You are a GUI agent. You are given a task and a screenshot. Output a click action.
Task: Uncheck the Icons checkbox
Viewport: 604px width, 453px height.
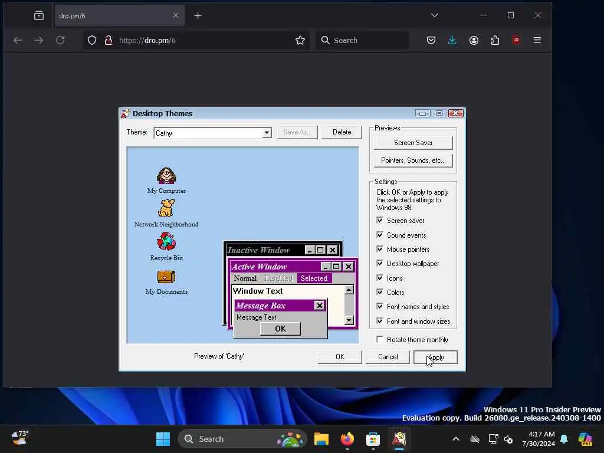click(x=380, y=278)
